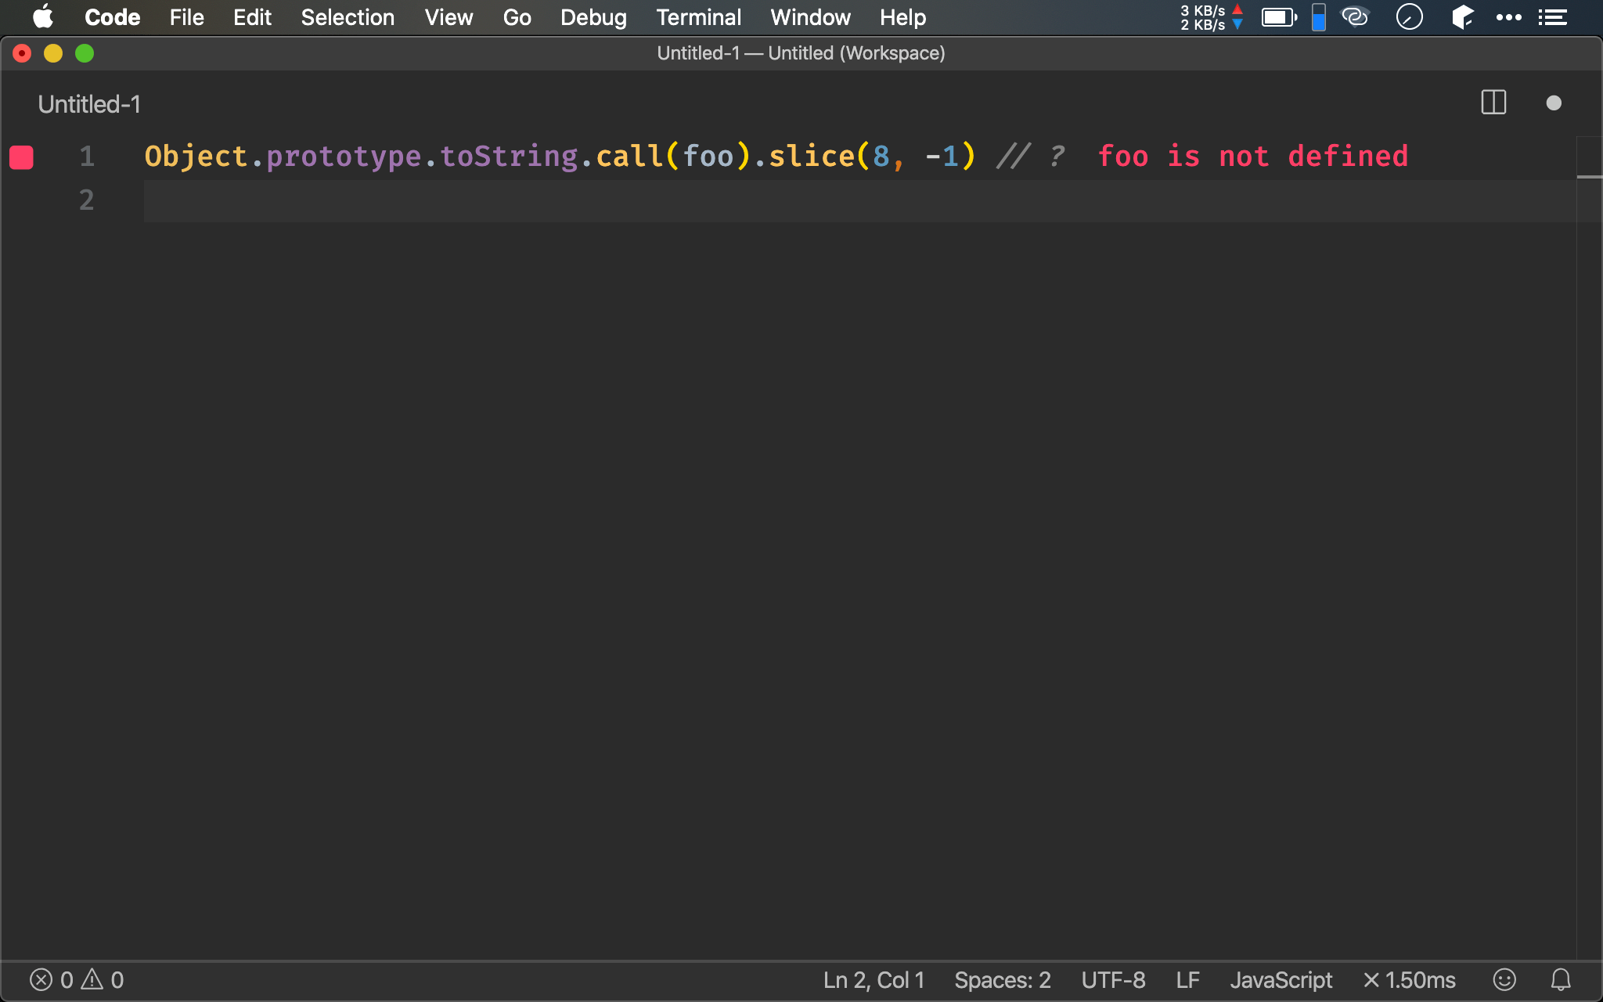Open the smiley feedback icon

[x=1504, y=980]
